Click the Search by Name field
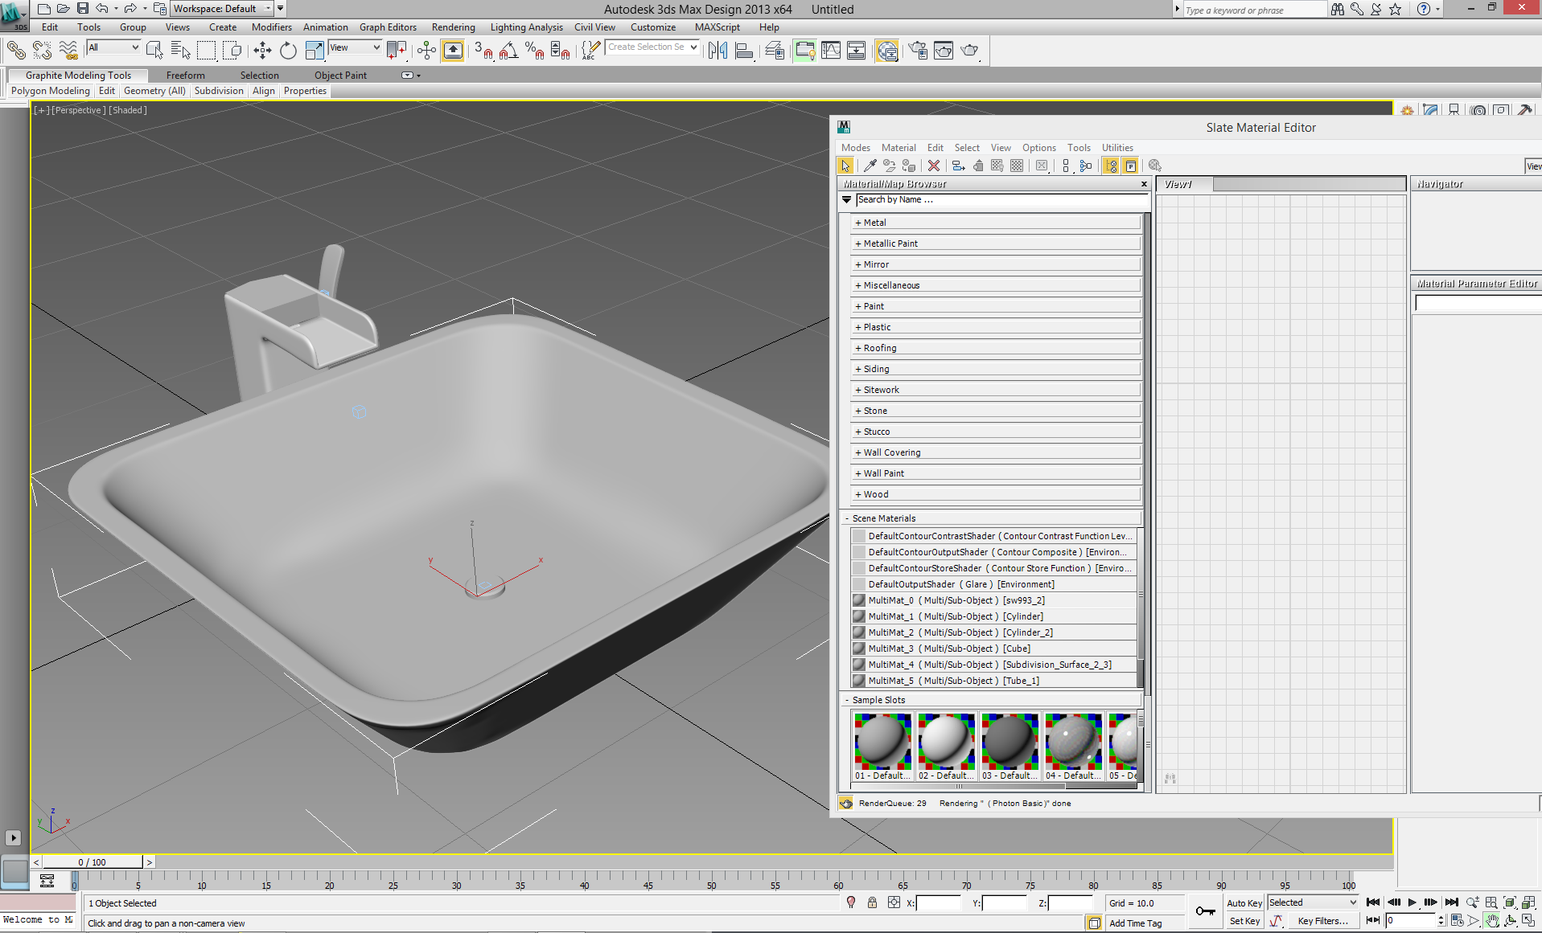This screenshot has height=933, width=1542. pos(997,200)
